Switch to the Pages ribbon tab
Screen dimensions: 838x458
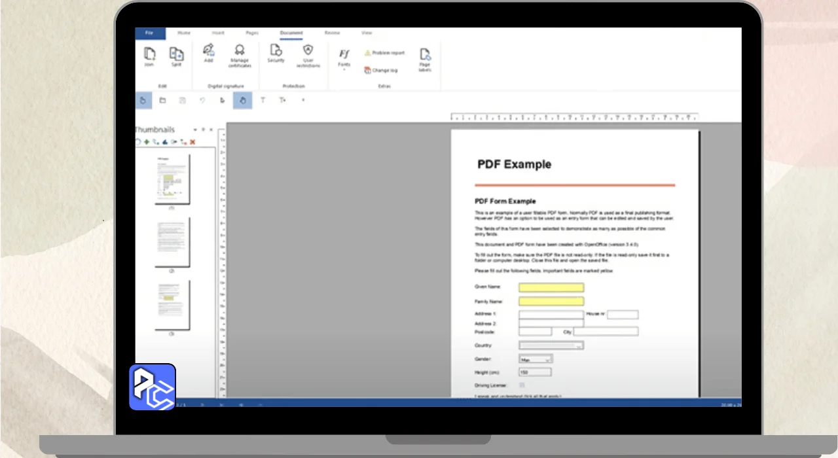[252, 33]
